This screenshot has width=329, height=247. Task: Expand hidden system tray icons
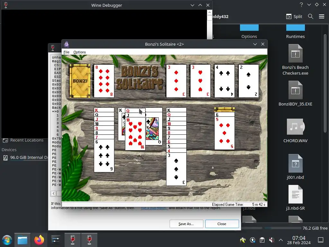coord(281,240)
